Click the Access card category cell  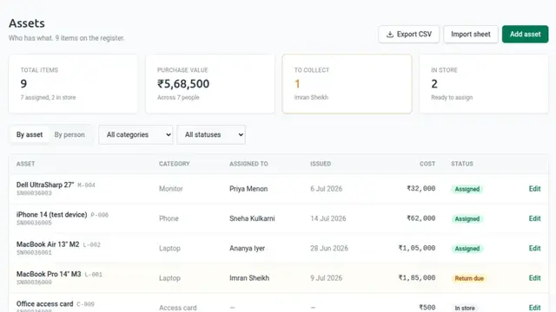click(177, 308)
